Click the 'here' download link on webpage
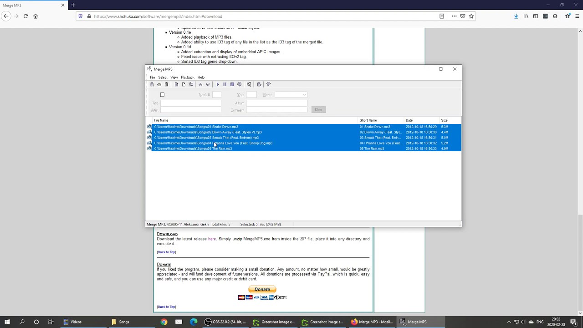Viewport: 583px width, 328px height. tap(212, 239)
